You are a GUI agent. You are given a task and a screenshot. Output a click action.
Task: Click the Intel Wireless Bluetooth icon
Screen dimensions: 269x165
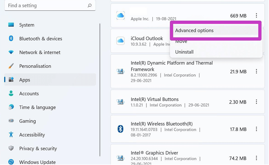(x=120, y=129)
